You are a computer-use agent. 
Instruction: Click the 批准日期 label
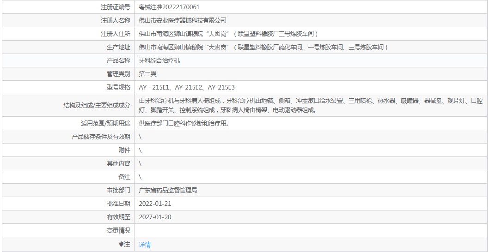[x=118, y=204]
